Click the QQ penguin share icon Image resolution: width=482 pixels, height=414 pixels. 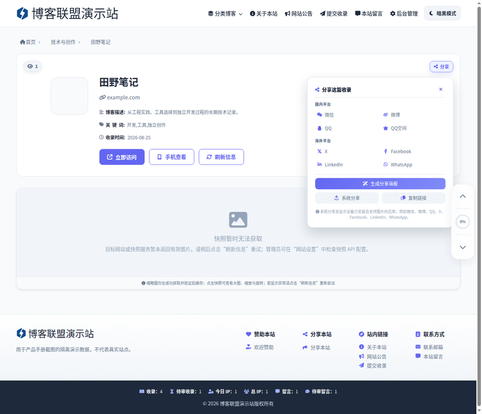point(320,128)
